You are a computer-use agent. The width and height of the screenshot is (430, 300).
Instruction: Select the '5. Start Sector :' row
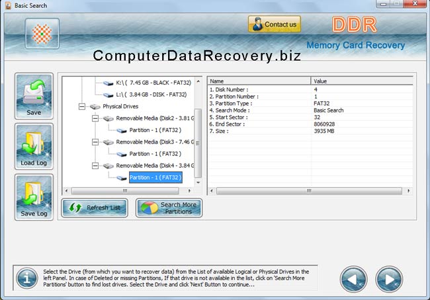pyautogui.click(x=310, y=117)
